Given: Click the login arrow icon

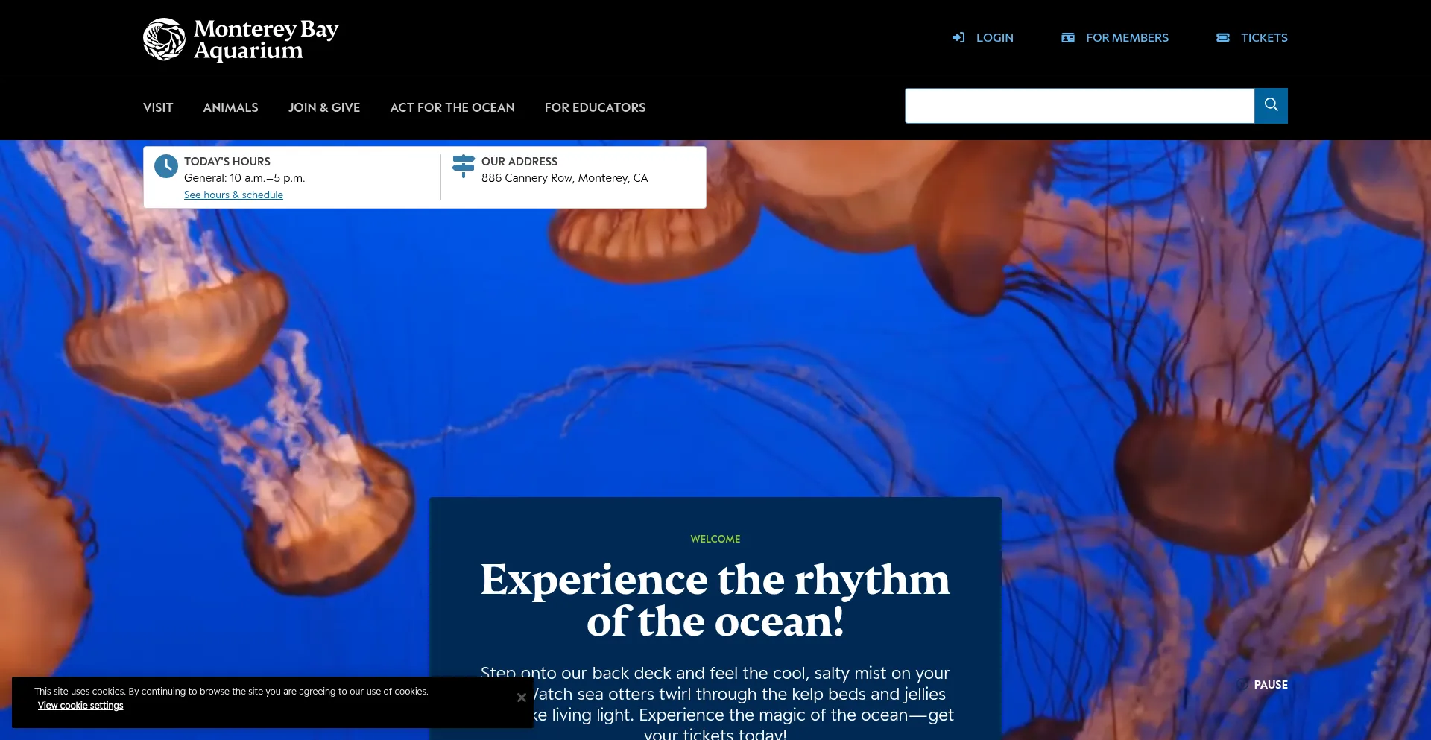Looking at the screenshot, I should tap(958, 37).
